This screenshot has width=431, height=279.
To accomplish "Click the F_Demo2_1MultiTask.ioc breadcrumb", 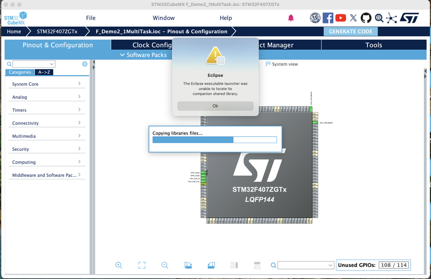I will point(162,31).
